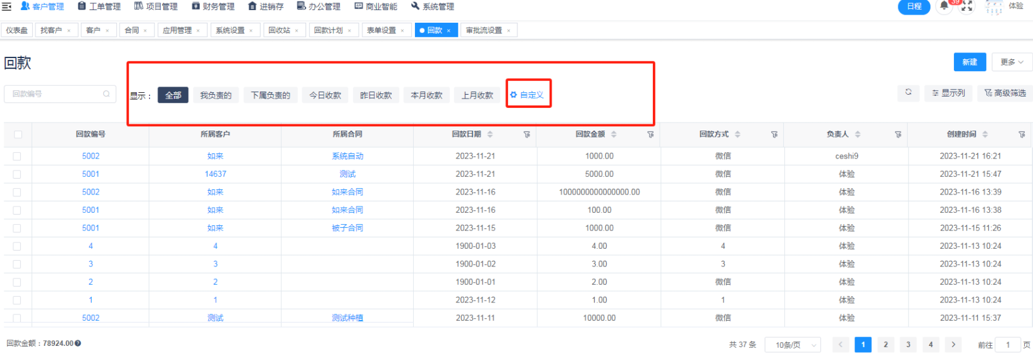The height and width of the screenshot is (356, 1033).
Task: Show 上月收款 records
Action: [477, 95]
